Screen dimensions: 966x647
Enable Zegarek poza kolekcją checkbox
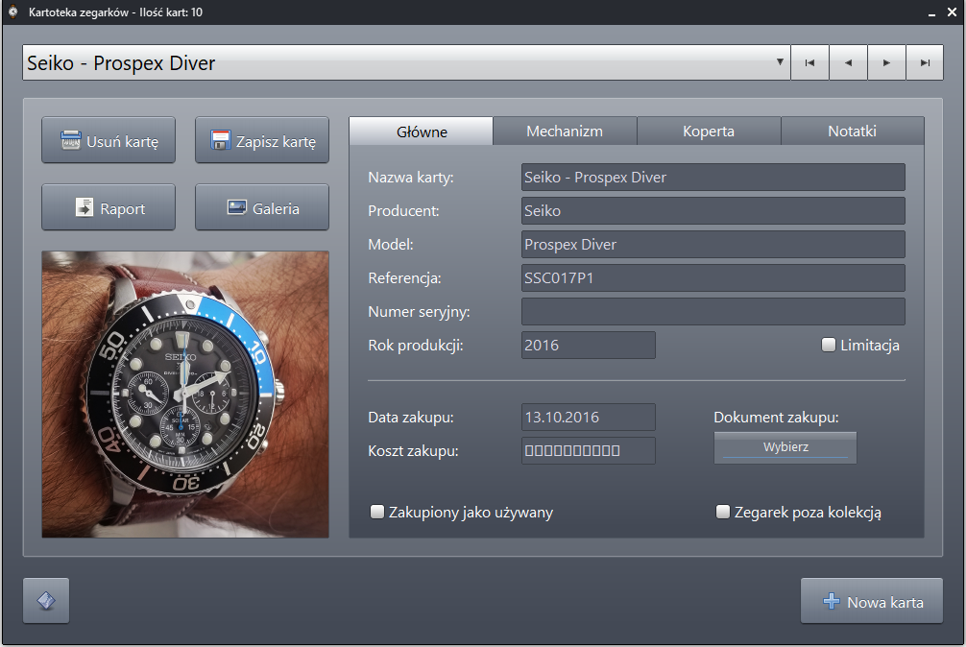point(723,512)
